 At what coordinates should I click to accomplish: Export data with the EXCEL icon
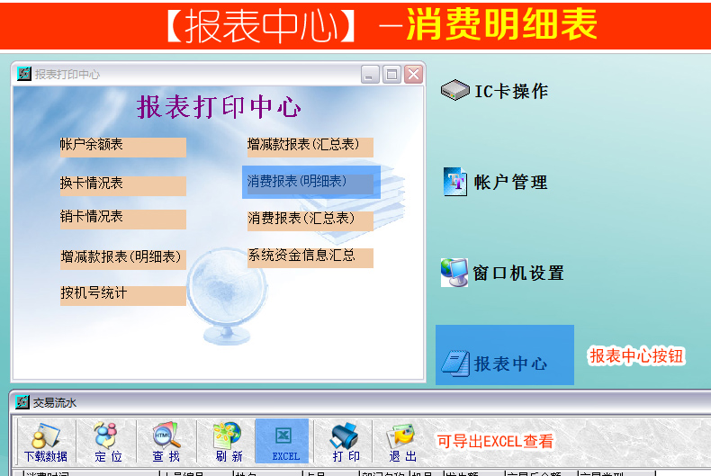tap(283, 441)
